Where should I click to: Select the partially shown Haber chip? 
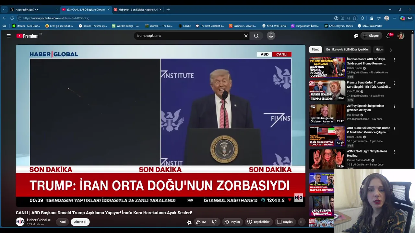(380, 50)
